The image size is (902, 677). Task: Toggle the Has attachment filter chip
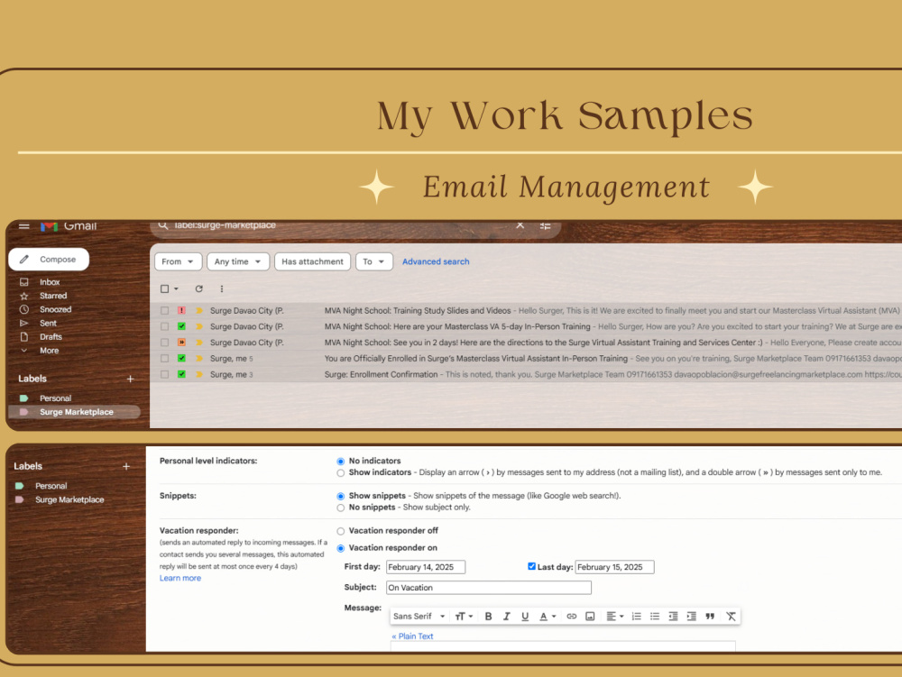(312, 261)
